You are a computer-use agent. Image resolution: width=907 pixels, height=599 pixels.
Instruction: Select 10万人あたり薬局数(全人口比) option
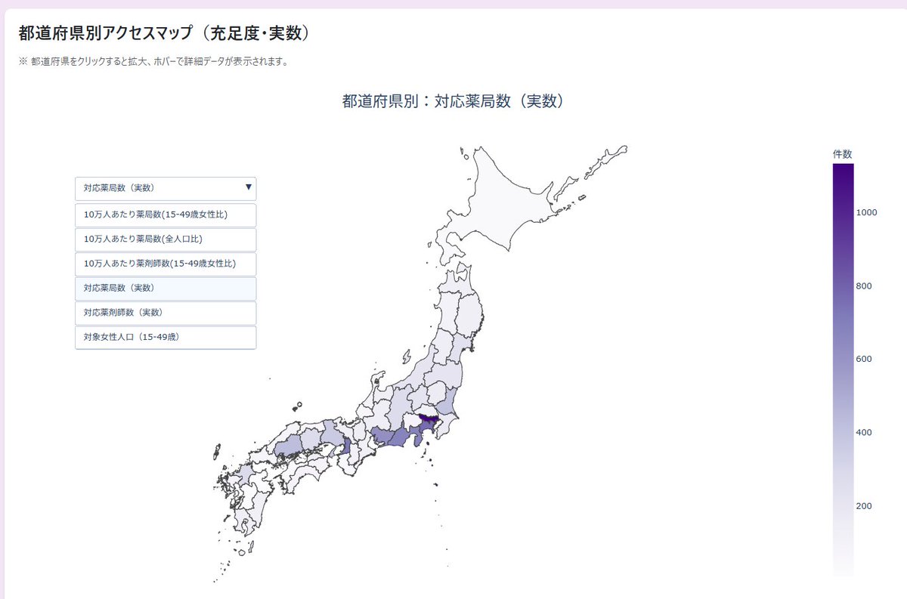[166, 239]
